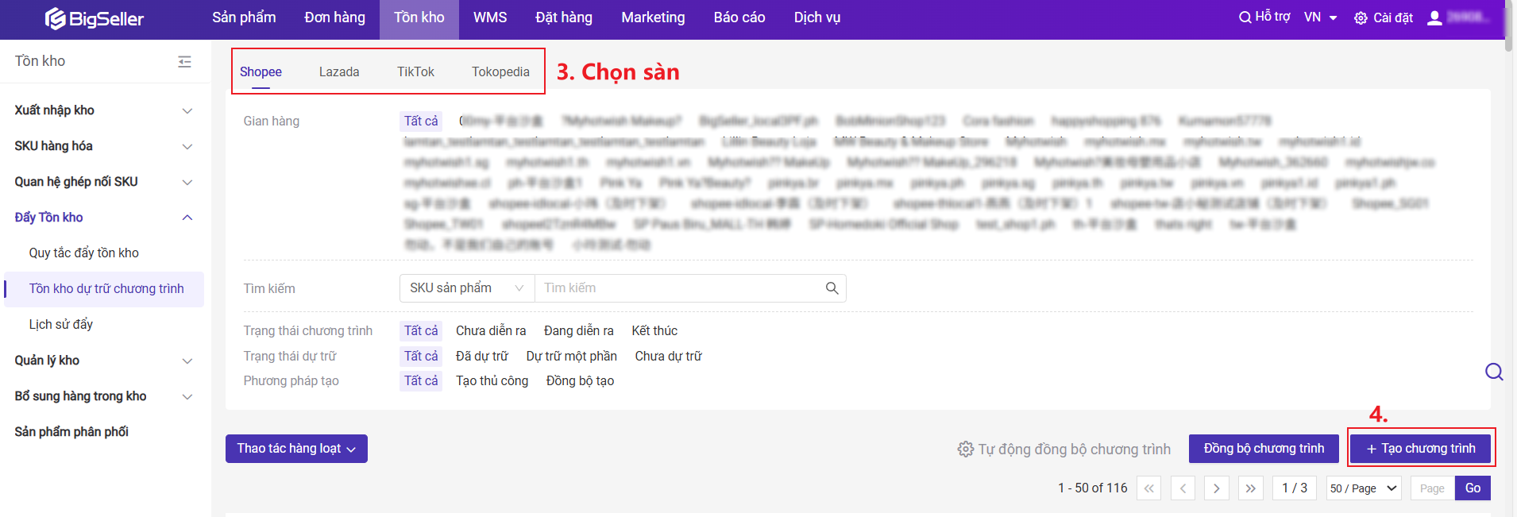Click Đồng bộ chương trình button
Viewport: 1517px width, 517px height.
pos(1264,449)
